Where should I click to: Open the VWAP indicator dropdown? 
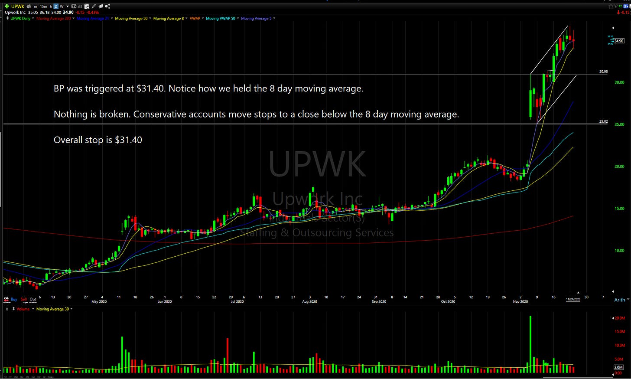click(x=203, y=18)
